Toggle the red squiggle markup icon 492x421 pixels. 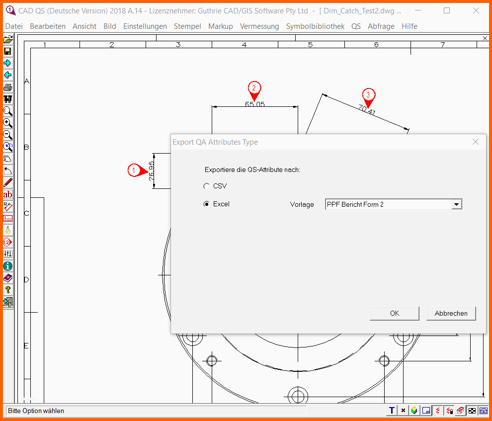click(438, 411)
